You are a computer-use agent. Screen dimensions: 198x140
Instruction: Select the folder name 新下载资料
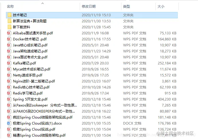[x=22, y=27]
